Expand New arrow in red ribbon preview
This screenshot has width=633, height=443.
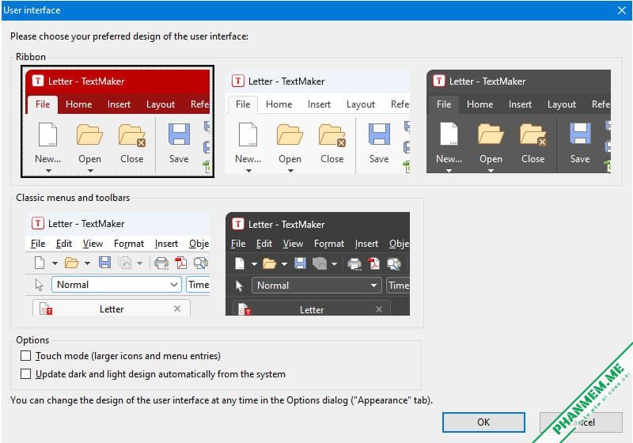[x=48, y=171]
